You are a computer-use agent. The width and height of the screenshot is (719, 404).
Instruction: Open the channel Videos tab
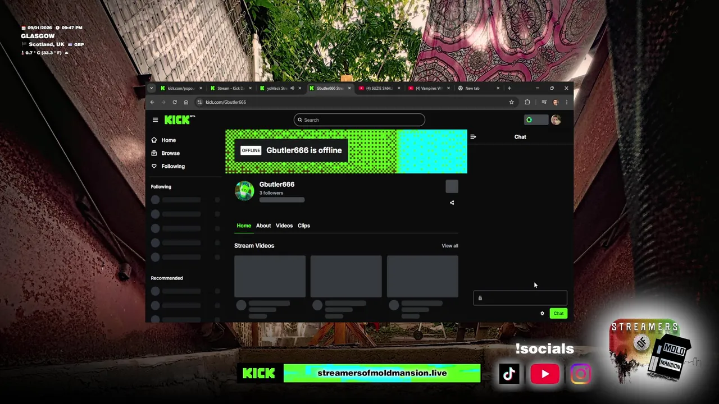tap(284, 226)
